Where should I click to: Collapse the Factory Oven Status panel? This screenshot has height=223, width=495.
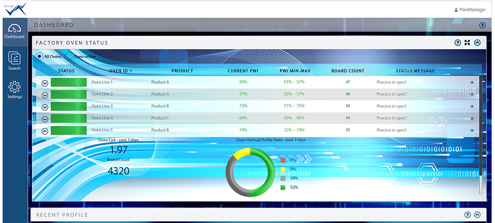pyautogui.click(x=477, y=43)
